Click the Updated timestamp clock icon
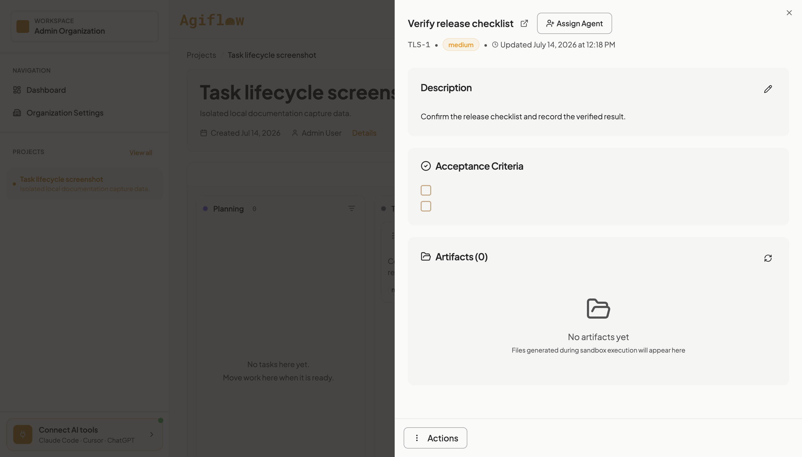 (495, 45)
